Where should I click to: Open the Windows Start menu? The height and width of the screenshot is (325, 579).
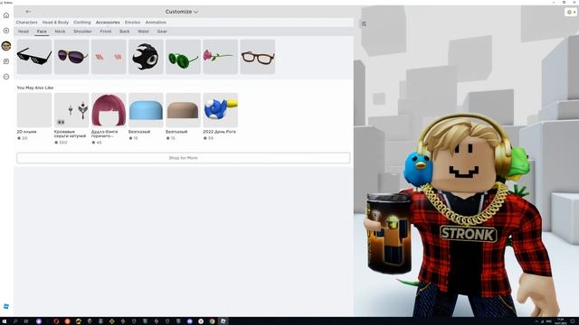pos(4,321)
